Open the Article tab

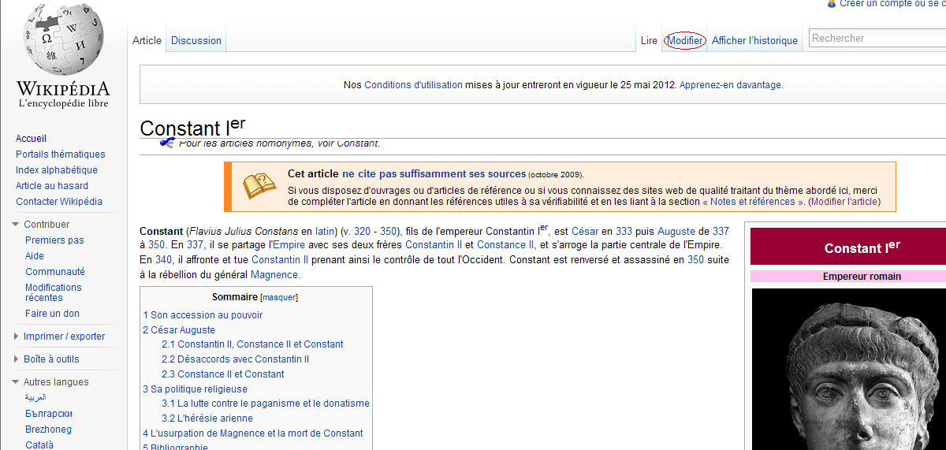pos(147,40)
